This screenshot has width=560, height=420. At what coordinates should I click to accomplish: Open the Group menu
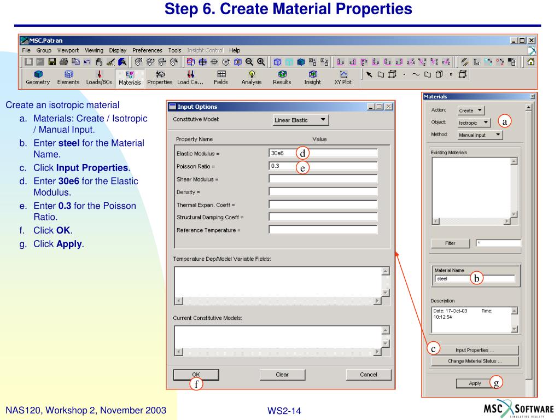44,50
